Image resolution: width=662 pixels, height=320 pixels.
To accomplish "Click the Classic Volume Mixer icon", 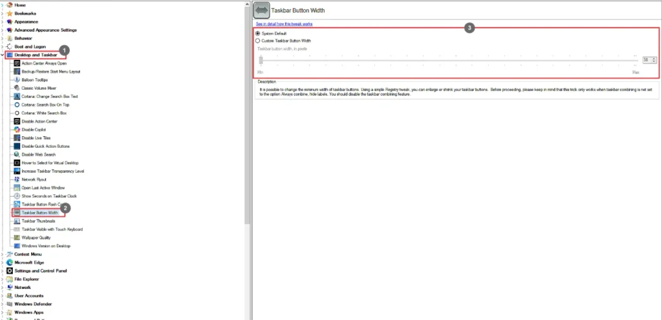I will point(17,88).
